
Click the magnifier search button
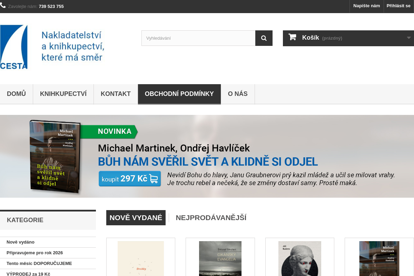pos(264,38)
